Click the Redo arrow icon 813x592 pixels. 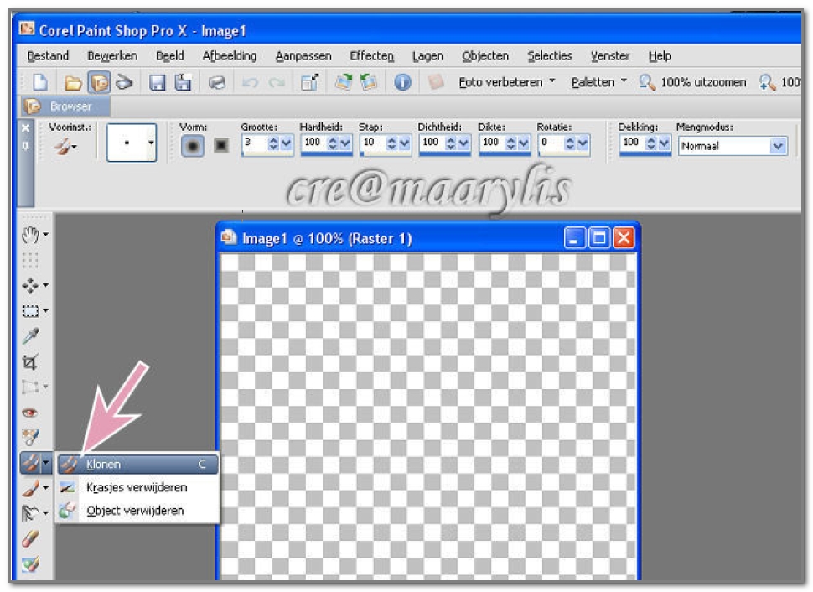click(x=276, y=82)
